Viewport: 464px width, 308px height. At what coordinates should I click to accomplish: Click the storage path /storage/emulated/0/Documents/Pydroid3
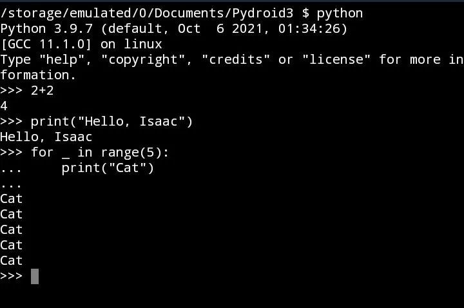(147, 13)
